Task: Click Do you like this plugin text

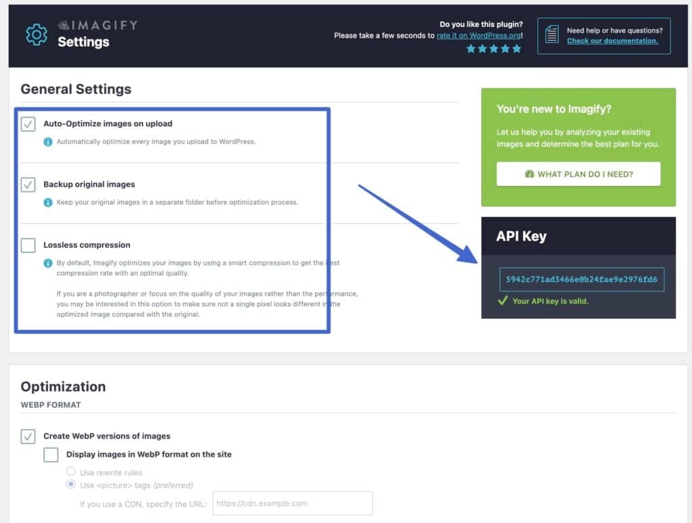Action: pyautogui.click(x=481, y=24)
